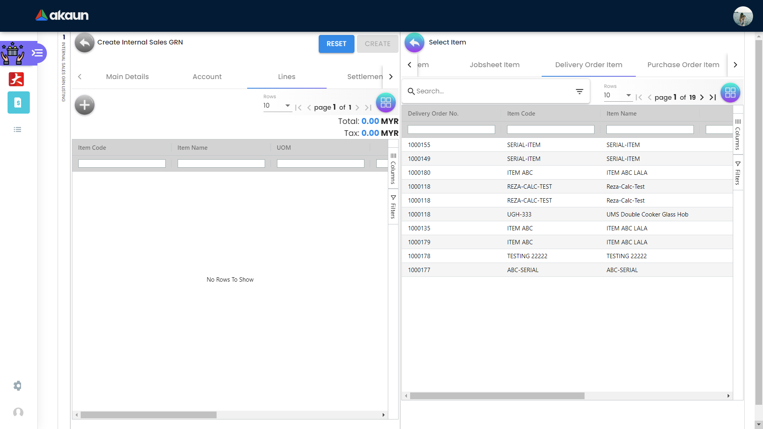Screen dimensions: 763x429
Task: Click the Delivery Order No. filter field
Action: click(451, 129)
